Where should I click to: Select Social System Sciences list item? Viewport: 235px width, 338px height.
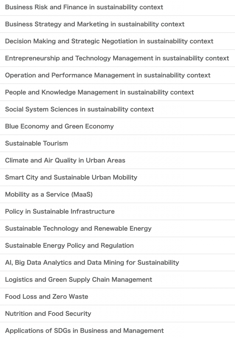click(117, 109)
